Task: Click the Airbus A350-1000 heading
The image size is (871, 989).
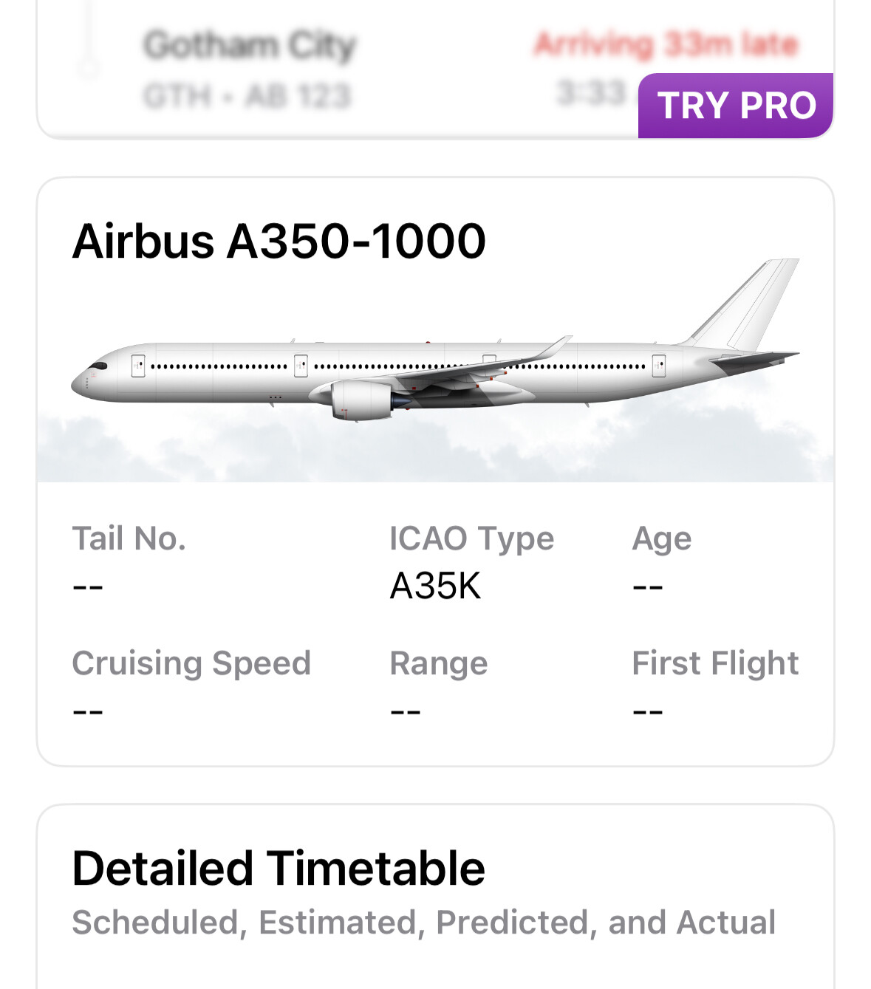Action: (x=279, y=242)
